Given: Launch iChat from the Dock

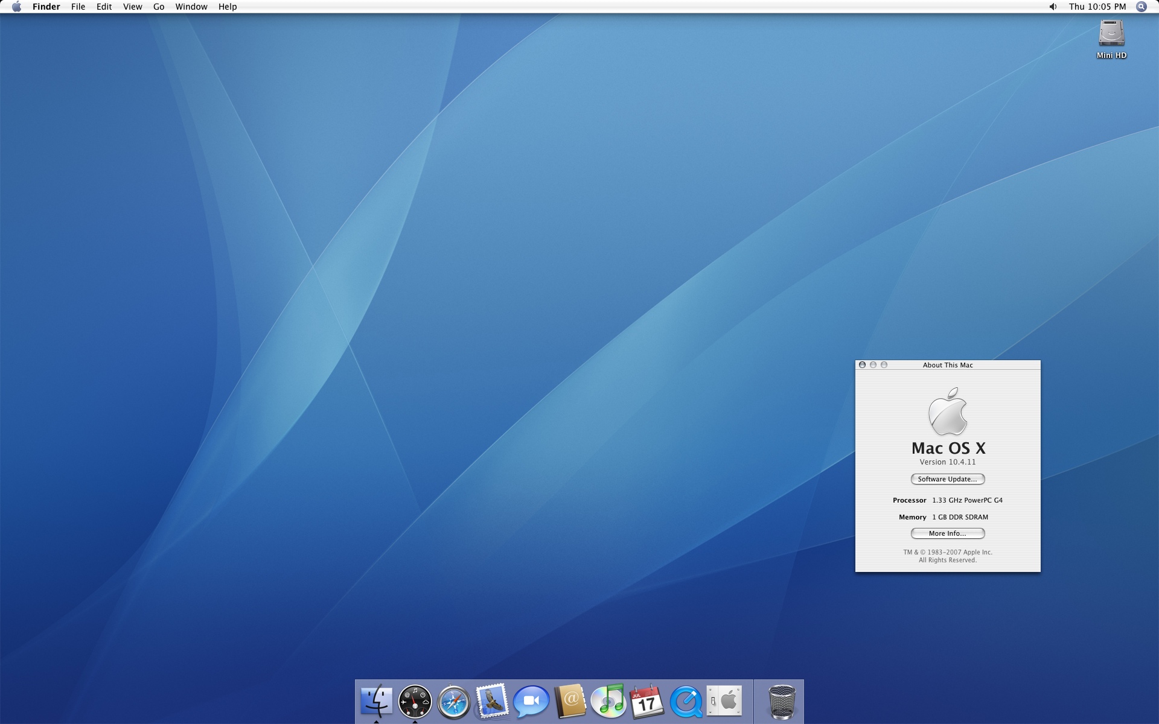Looking at the screenshot, I should coord(531,701).
